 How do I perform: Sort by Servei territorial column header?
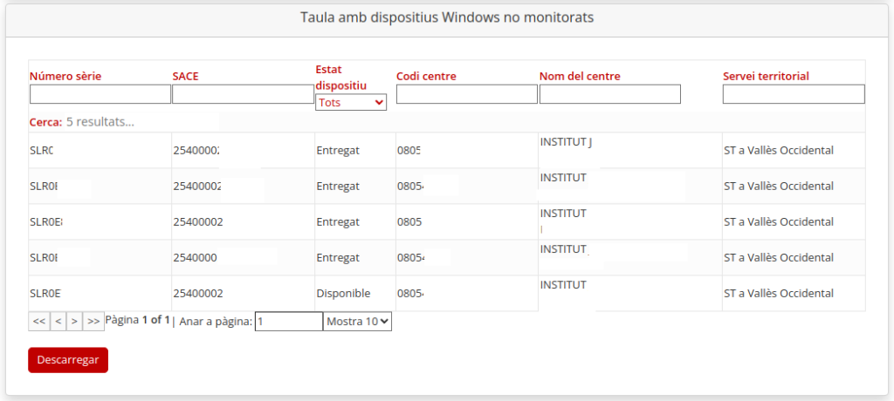(x=766, y=76)
